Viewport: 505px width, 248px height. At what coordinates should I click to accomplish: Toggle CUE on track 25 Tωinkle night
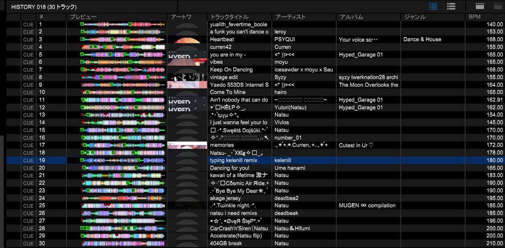pyautogui.click(x=28, y=205)
